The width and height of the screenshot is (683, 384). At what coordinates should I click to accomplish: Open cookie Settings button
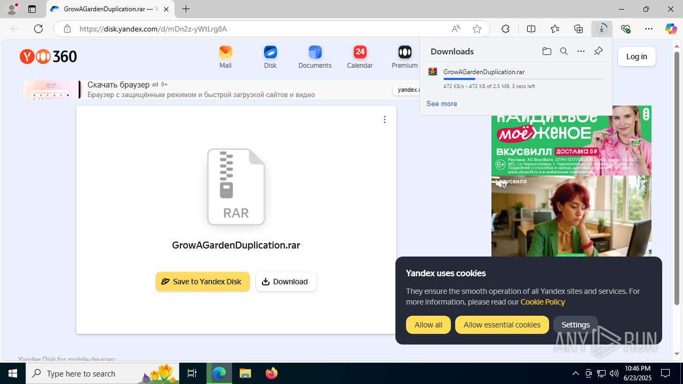point(575,325)
